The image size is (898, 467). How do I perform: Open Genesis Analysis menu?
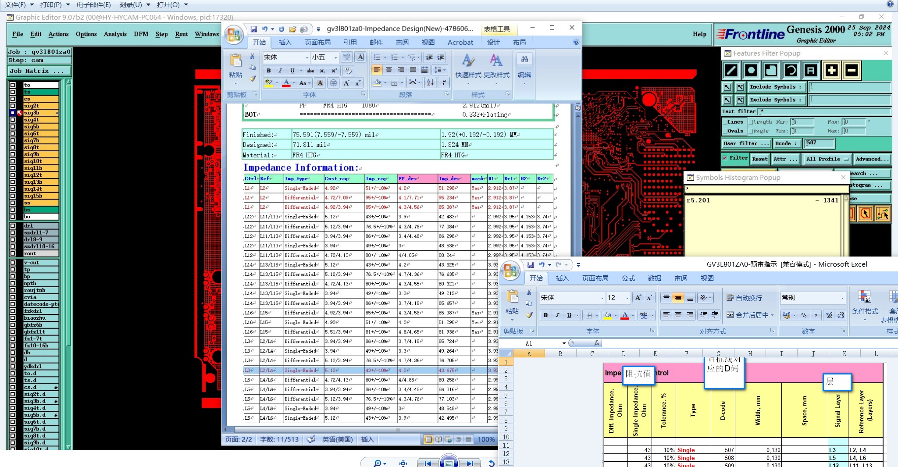pyautogui.click(x=115, y=34)
